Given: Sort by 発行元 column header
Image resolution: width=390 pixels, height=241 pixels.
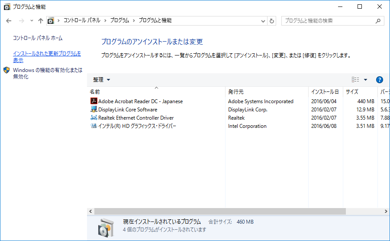Looking at the screenshot, I should coord(236,92).
